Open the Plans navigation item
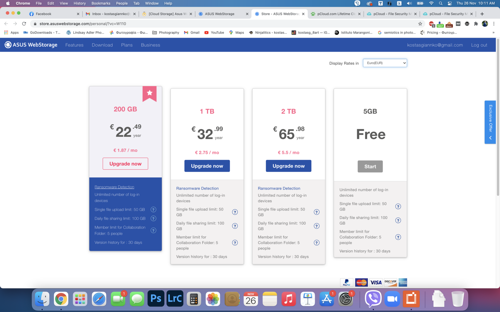This screenshot has width=500, height=312. coord(127,45)
